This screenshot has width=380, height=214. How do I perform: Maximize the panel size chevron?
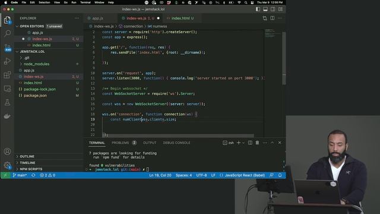tap(272, 143)
